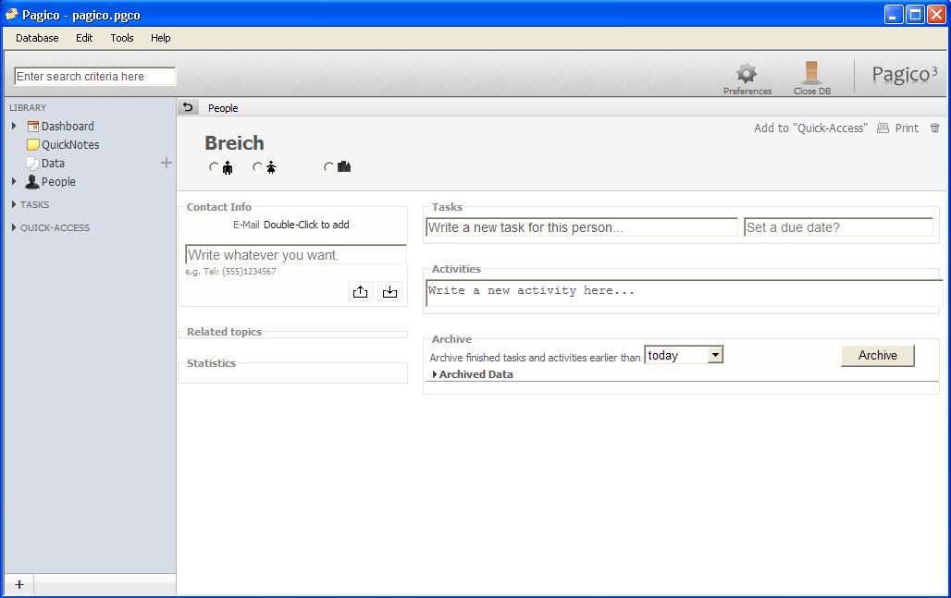Select Dashboard in the library

coord(68,126)
